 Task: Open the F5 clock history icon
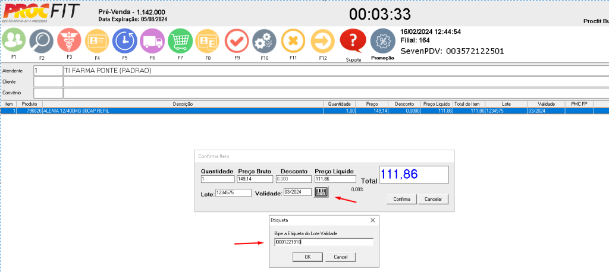click(125, 41)
